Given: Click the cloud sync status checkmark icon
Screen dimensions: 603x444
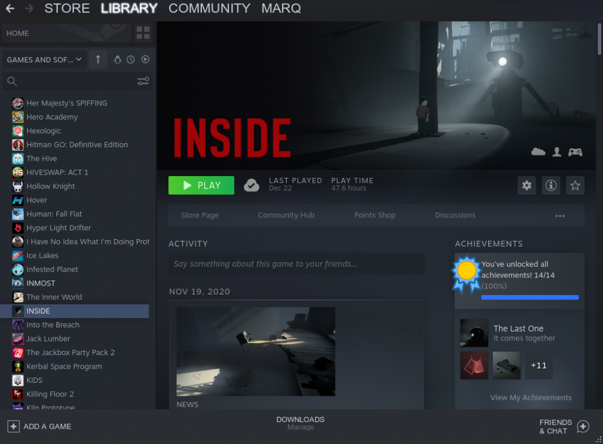Looking at the screenshot, I should pos(251,185).
